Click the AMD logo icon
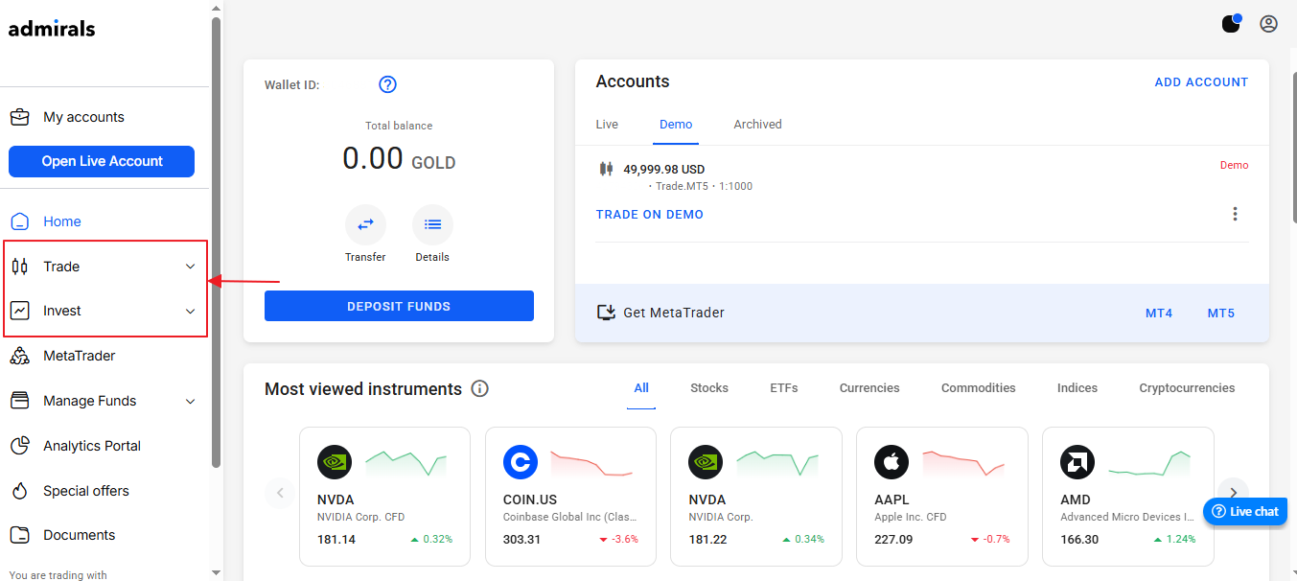 coord(1077,462)
